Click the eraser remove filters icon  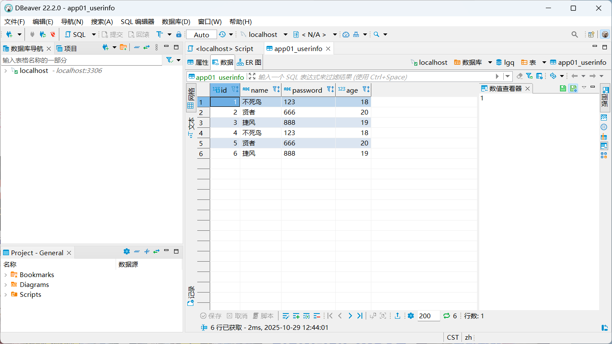point(520,76)
